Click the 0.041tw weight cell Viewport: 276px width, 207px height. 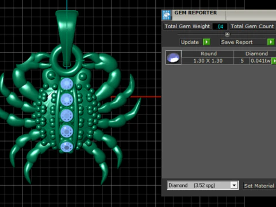point(260,61)
